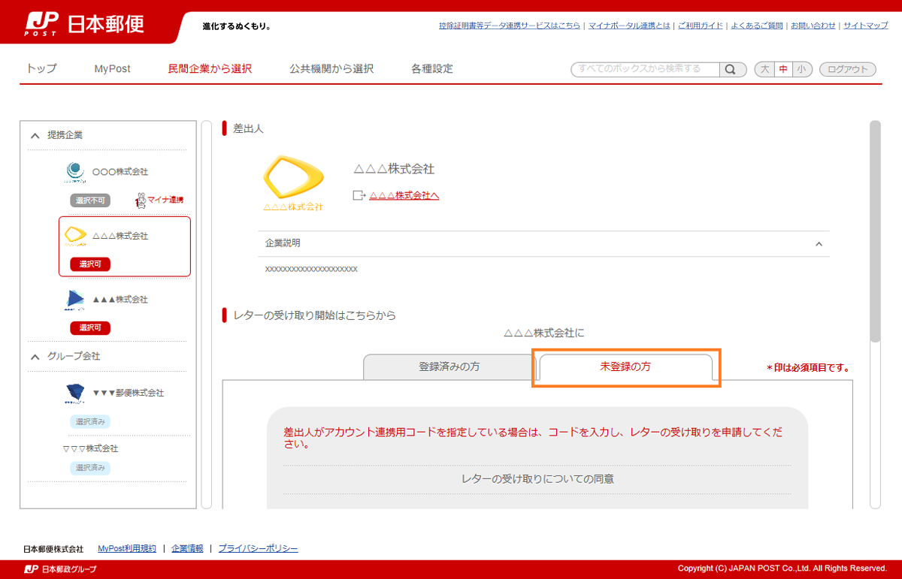Switch to the 登録済みの方 tab
The width and height of the screenshot is (902, 579).
click(449, 367)
